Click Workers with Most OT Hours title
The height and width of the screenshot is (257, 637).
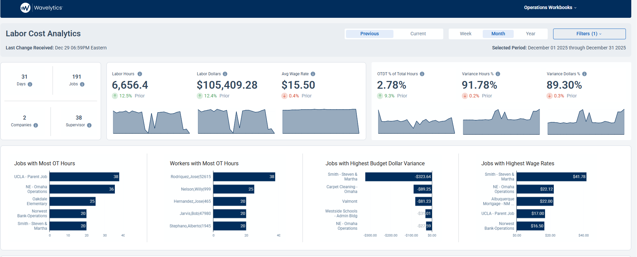[x=204, y=164]
